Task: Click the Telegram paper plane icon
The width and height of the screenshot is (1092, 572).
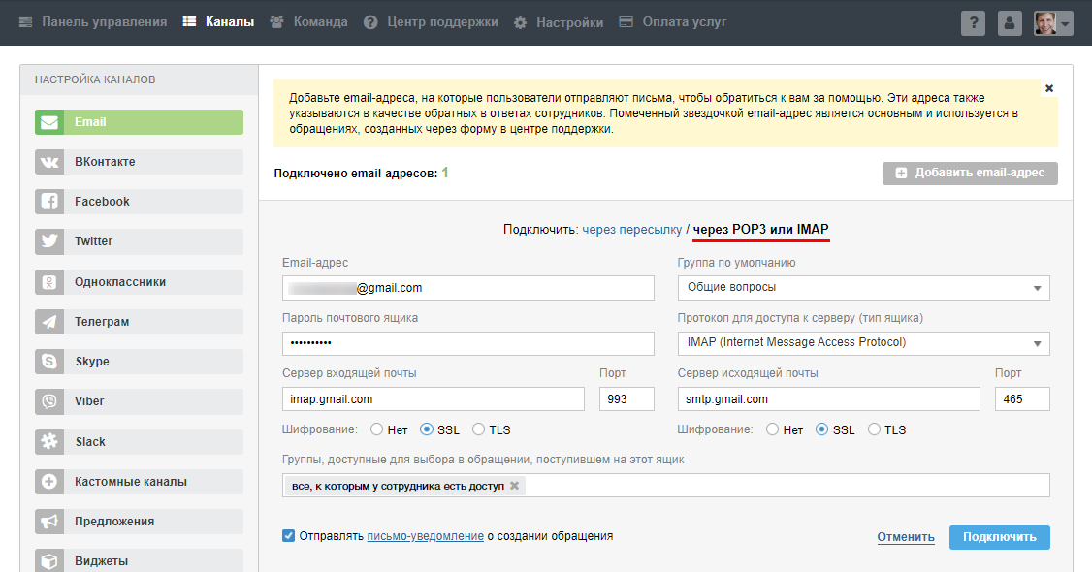Action: pyautogui.click(x=48, y=322)
